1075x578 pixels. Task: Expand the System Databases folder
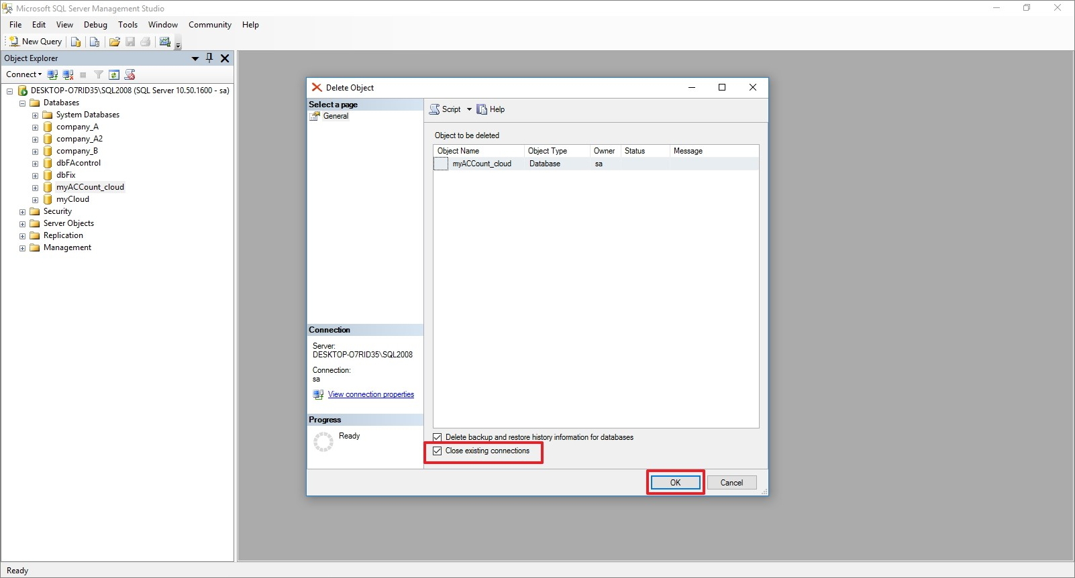point(35,115)
